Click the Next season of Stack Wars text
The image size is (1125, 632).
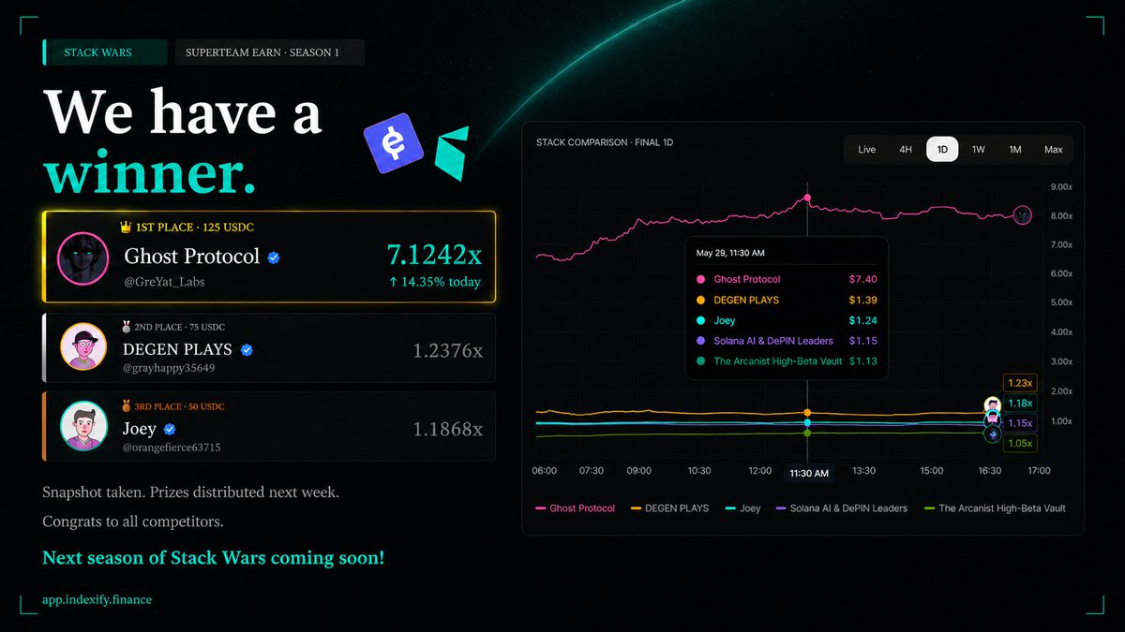213,559
